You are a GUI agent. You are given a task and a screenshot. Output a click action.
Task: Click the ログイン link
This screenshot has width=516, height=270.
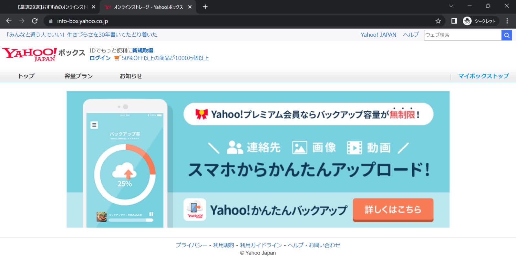[100, 58]
